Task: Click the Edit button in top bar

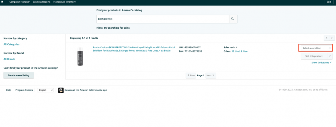Action: tap(329, 2)
